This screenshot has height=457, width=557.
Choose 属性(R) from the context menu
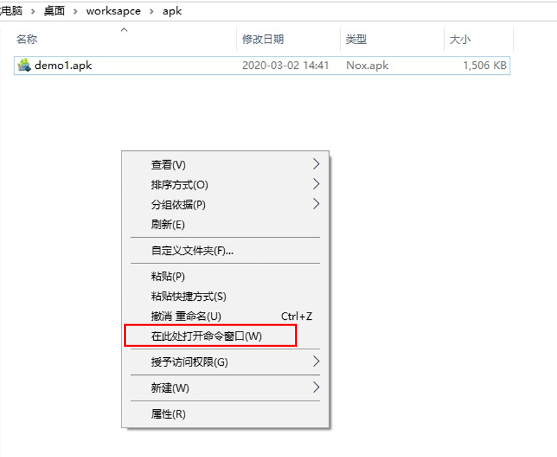tap(225, 414)
